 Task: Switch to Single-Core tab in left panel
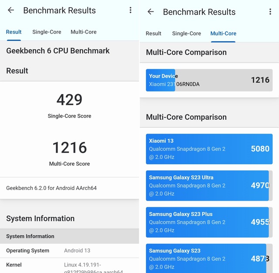47,32
